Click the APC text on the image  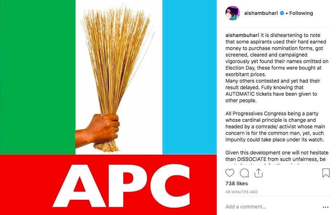[121, 186]
